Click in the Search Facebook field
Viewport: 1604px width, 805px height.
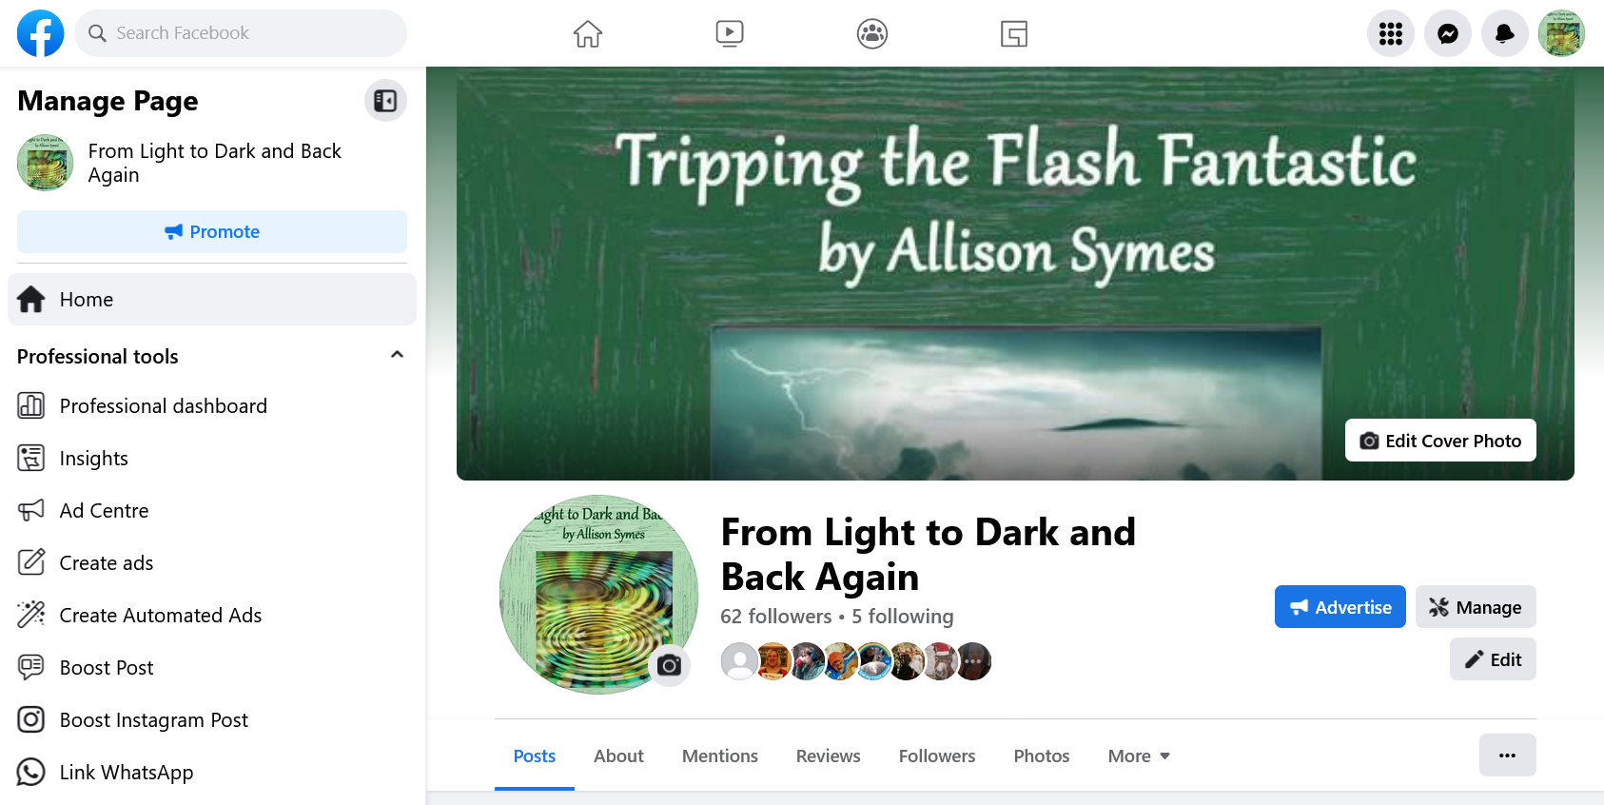(241, 33)
